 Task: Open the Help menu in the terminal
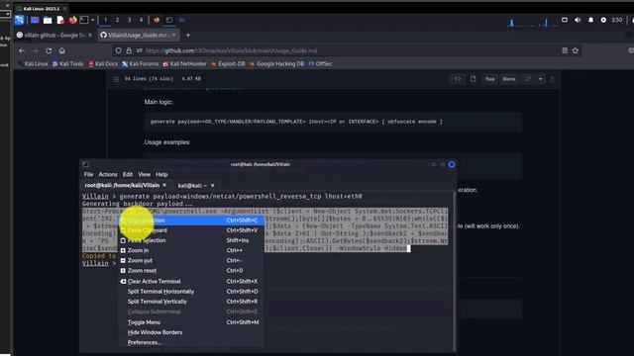[161, 174]
